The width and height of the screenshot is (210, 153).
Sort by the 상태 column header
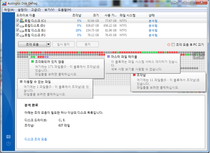(177, 15)
